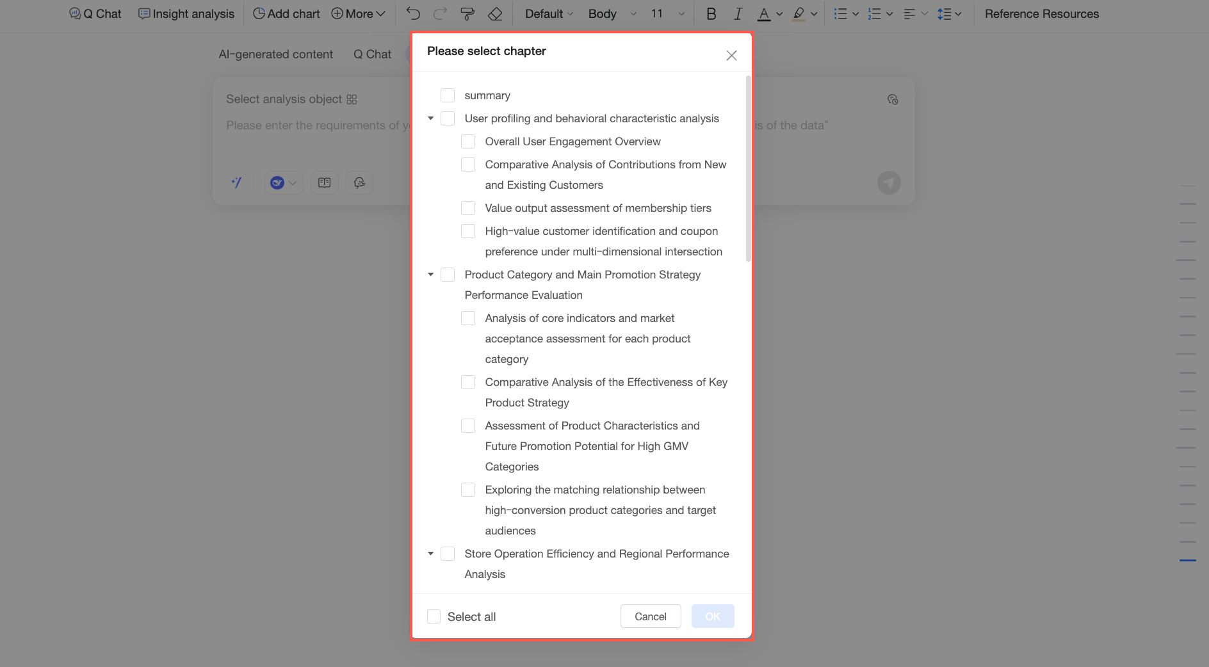The height and width of the screenshot is (667, 1209).
Task: Click the send arrow button
Action: 889,183
